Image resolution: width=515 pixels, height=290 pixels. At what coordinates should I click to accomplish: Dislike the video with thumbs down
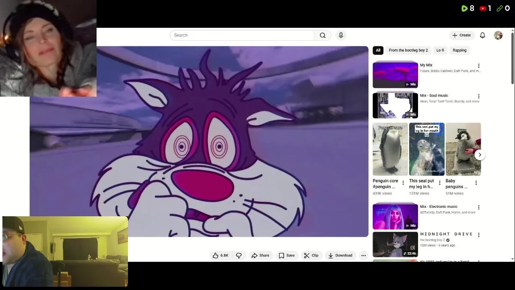pyautogui.click(x=239, y=255)
